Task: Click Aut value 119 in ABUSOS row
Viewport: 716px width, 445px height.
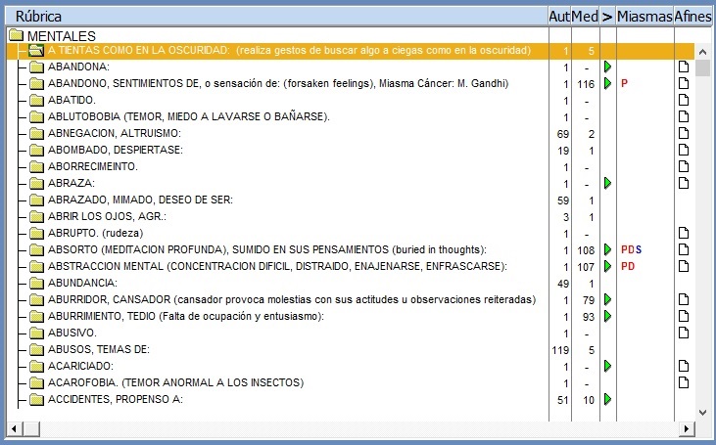Action: pyautogui.click(x=560, y=350)
